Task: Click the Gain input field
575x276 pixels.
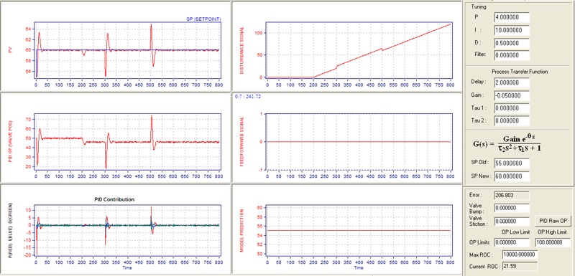Action: point(512,95)
